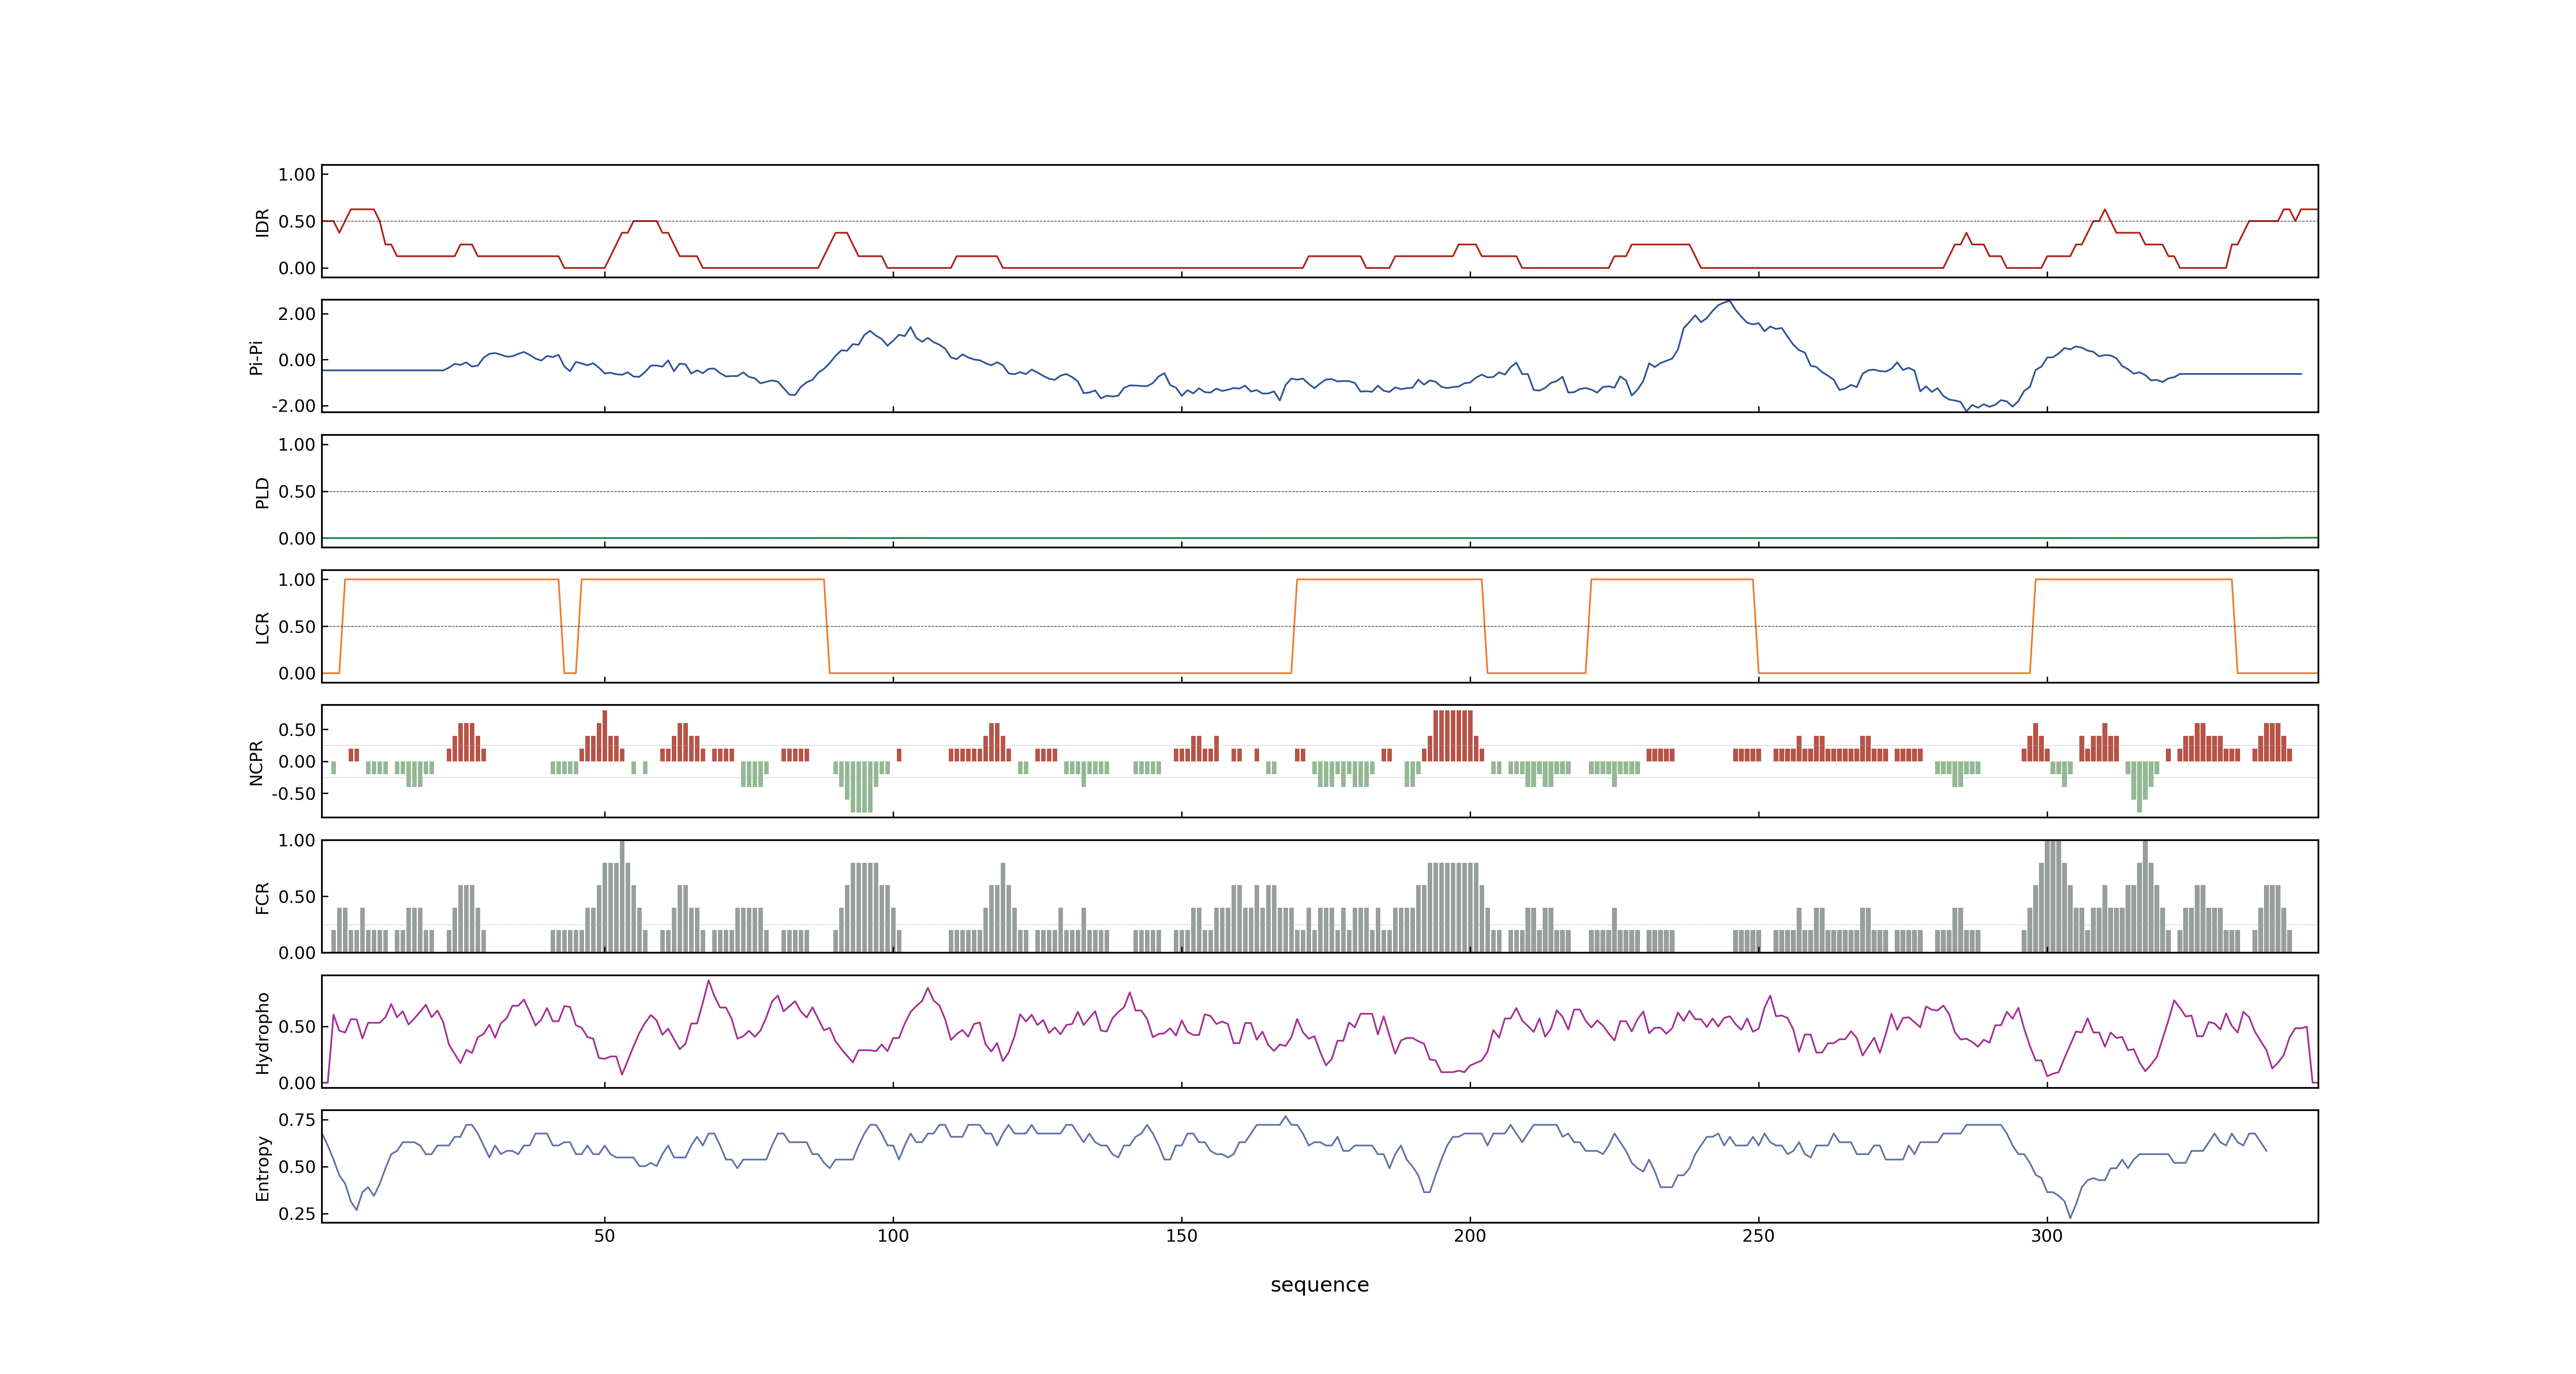Viewport: 2576px width, 1374px height.
Task: Click the Hydropho y-axis label
Action: click(x=263, y=1033)
